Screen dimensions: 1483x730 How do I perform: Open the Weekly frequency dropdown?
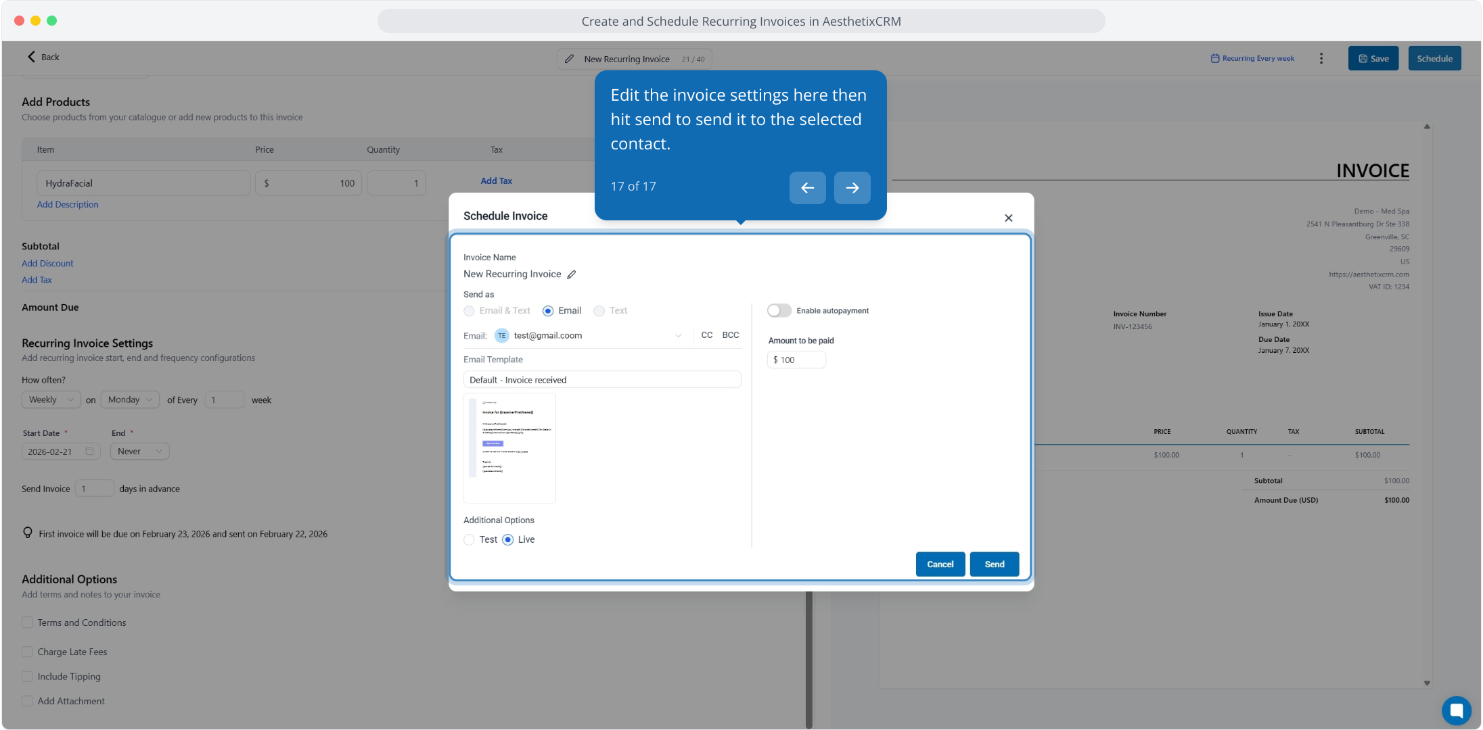(51, 400)
